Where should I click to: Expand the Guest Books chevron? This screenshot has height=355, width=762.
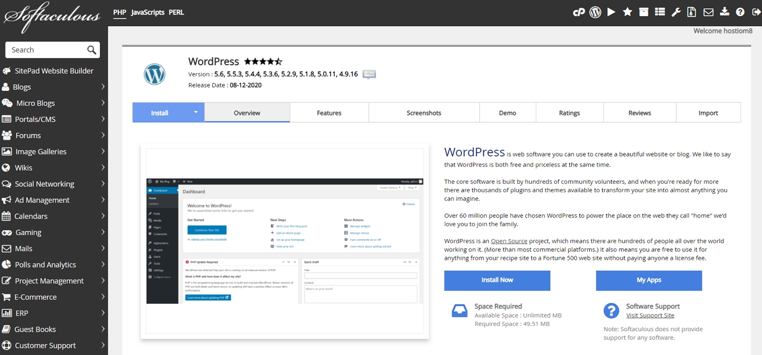[103, 329]
